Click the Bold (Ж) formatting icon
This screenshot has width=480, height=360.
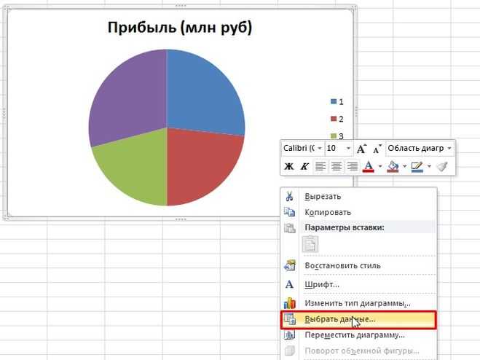click(x=288, y=166)
